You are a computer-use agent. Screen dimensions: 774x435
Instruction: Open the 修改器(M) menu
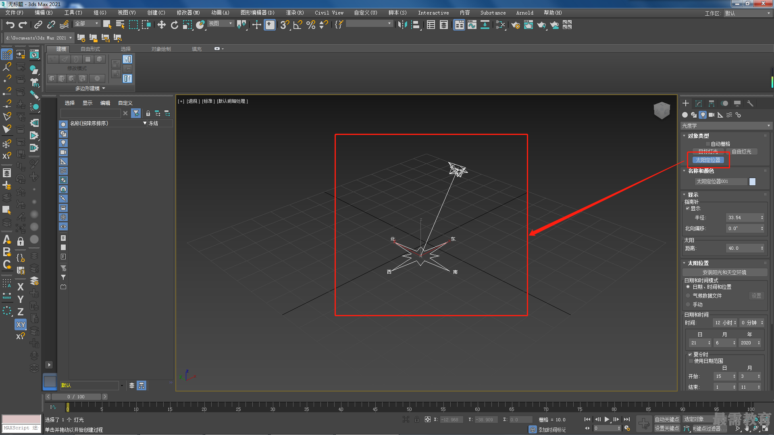[188, 13]
